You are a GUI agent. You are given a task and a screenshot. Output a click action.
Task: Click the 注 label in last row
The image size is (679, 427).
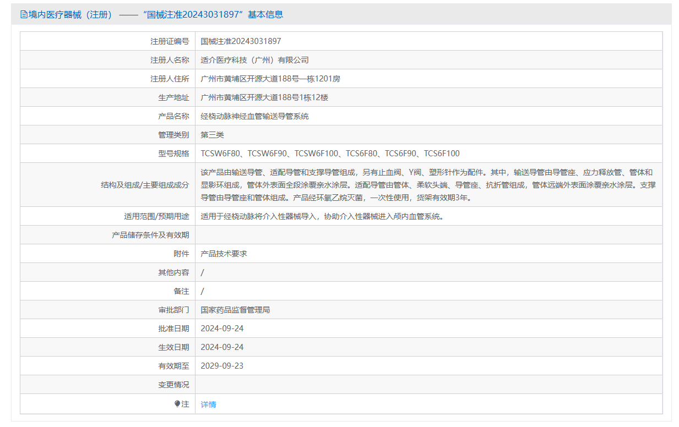185,404
